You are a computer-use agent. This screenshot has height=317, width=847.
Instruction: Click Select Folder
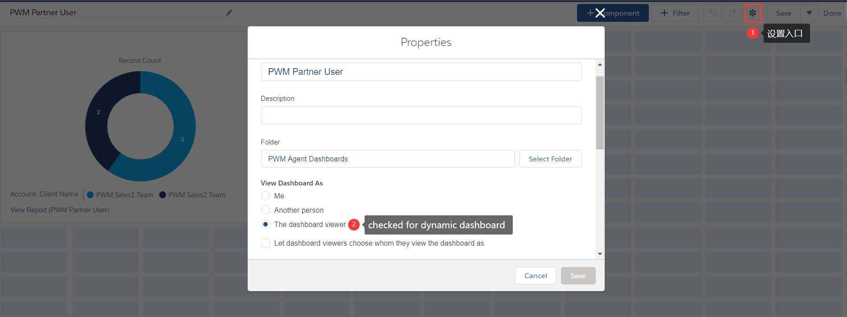550,159
